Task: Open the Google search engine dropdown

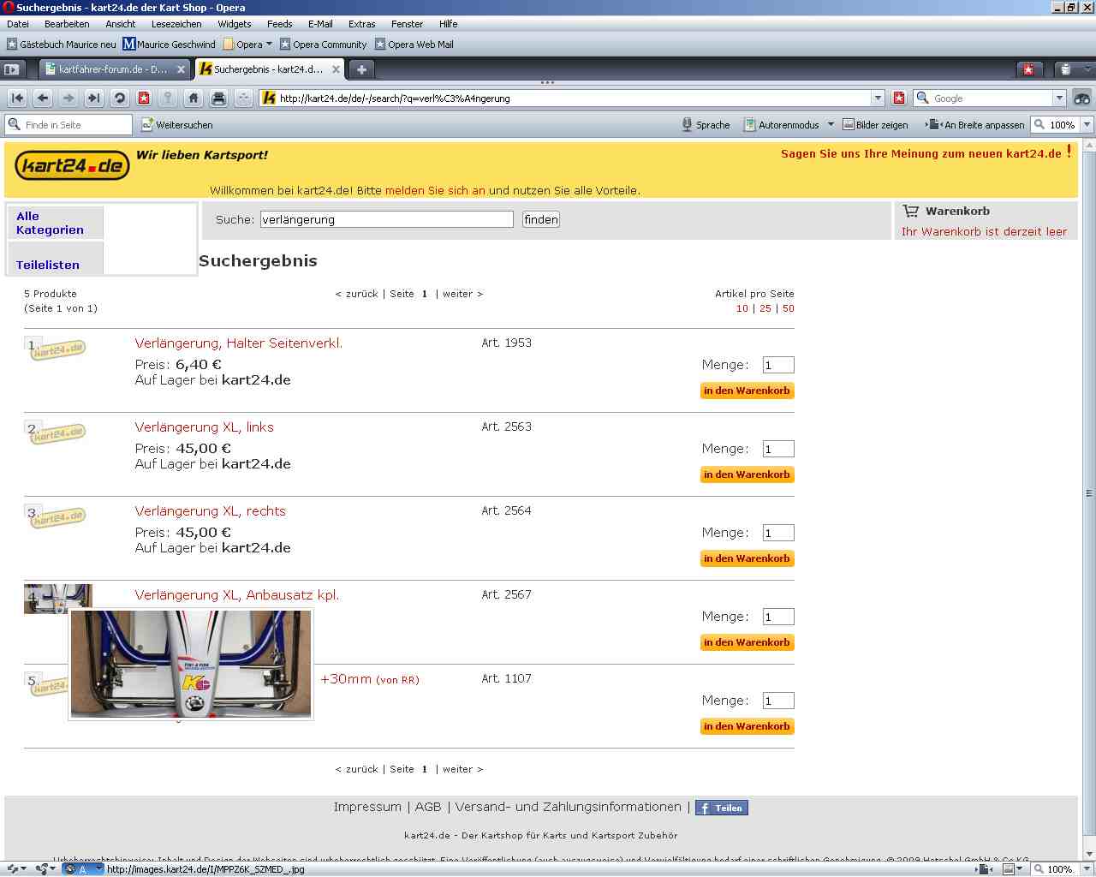Action: coord(1059,98)
